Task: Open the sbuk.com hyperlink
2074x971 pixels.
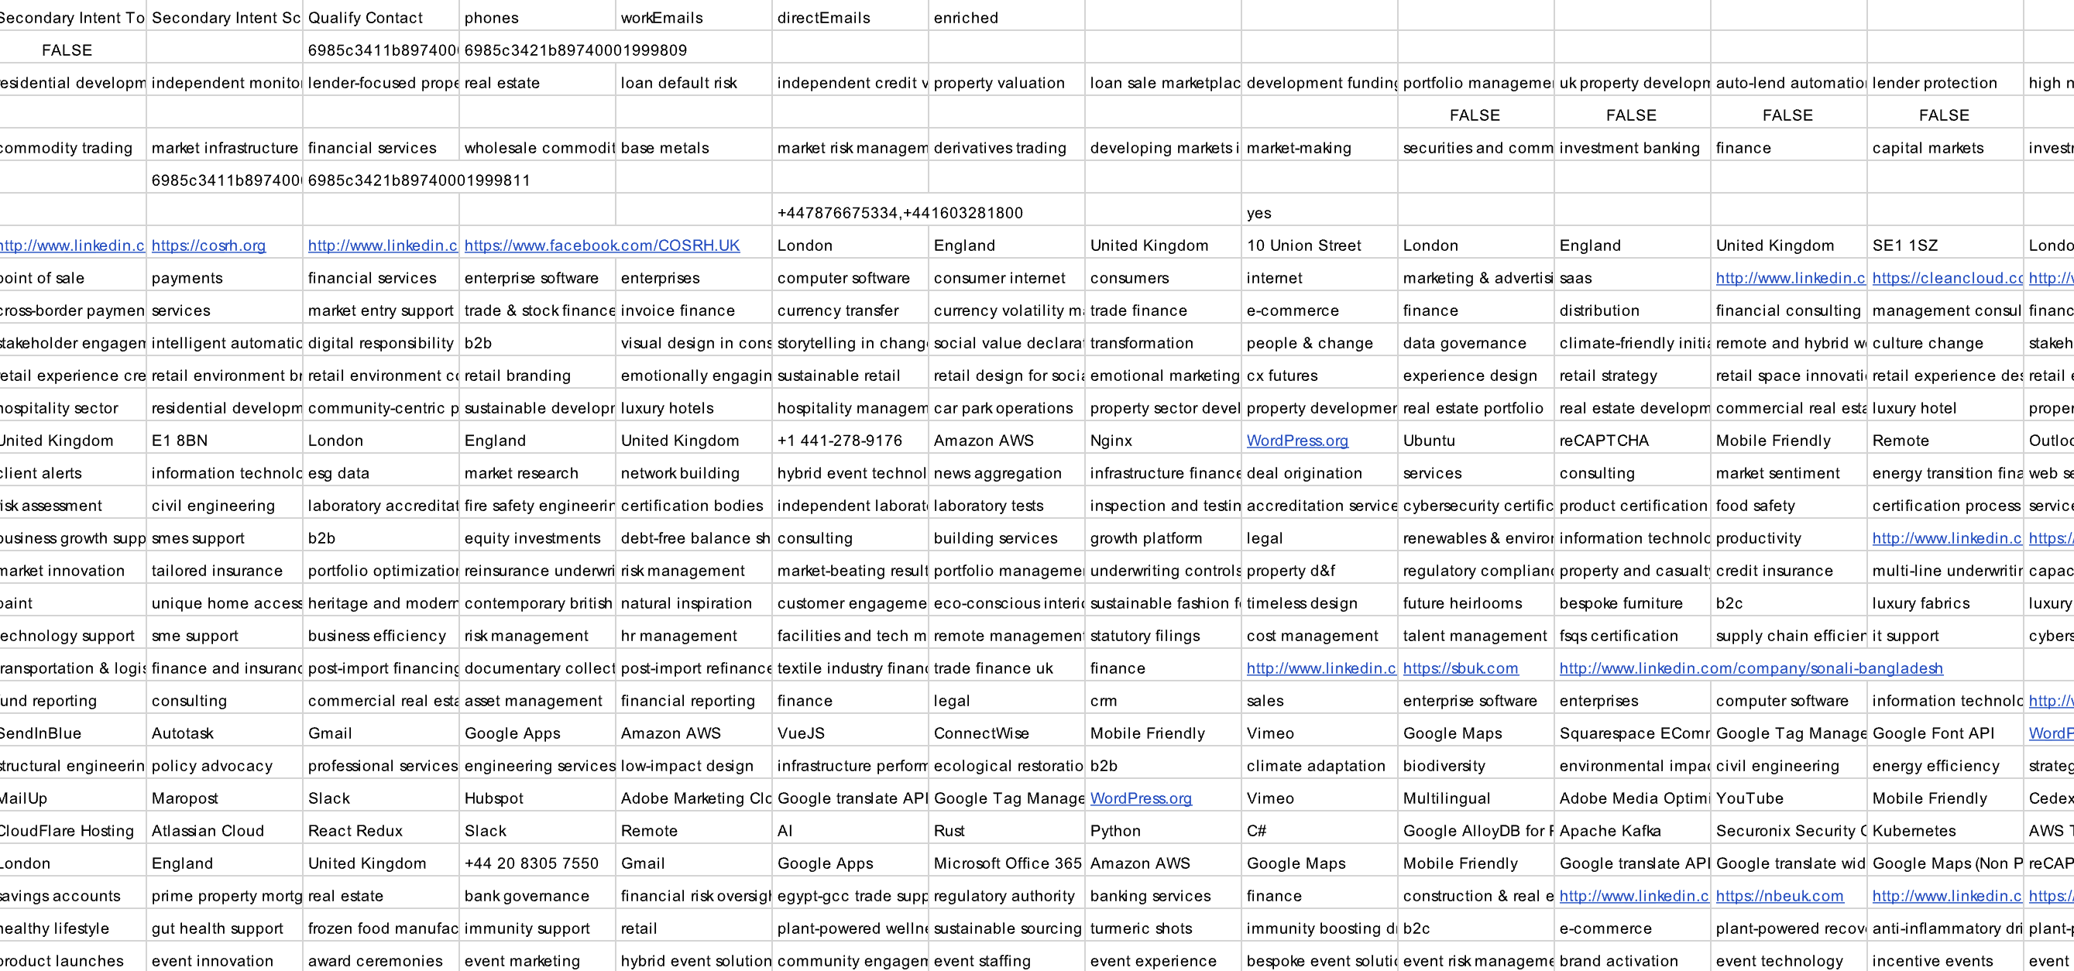Action: [x=1460, y=668]
